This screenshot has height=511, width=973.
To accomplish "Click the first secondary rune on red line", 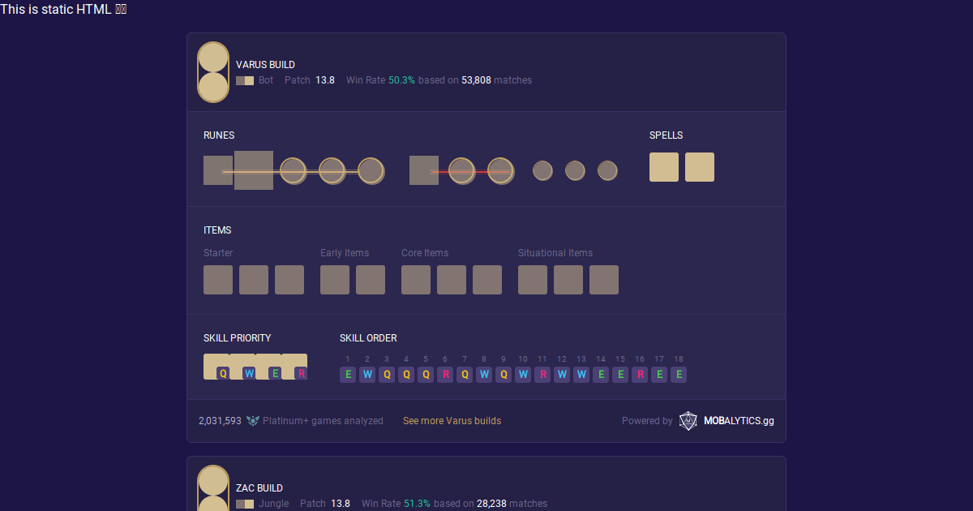I will click(461, 170).
